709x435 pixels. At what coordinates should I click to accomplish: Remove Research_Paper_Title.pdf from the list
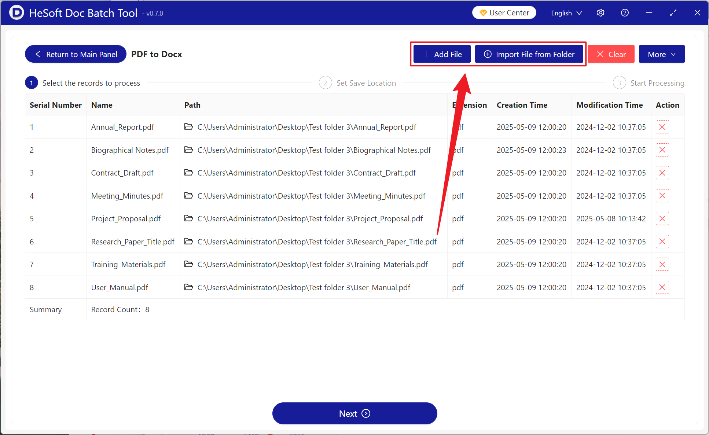[x=662, y=242]
